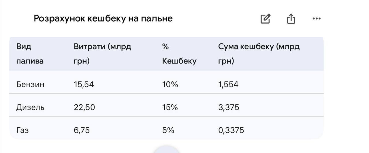The image size is (369, 153).
Task: Open the three-dots more options menu
Action: (x=317, y=19)
